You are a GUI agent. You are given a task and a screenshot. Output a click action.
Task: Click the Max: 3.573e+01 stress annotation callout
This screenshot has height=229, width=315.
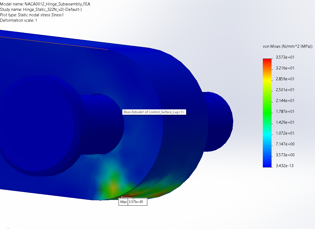click(133, 202)
